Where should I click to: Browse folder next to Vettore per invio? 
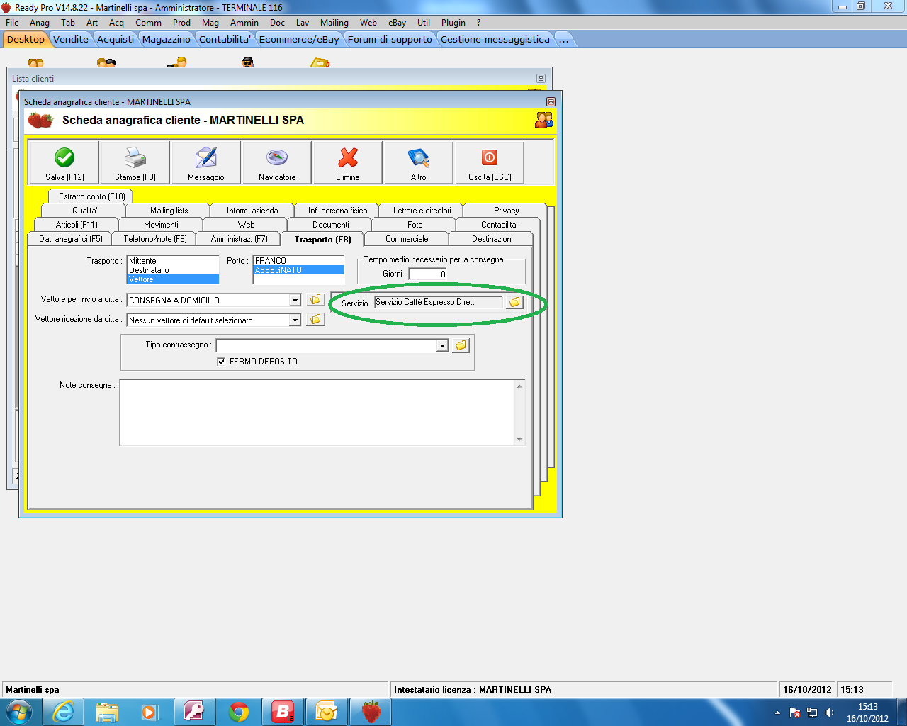(x=315, y=300)
